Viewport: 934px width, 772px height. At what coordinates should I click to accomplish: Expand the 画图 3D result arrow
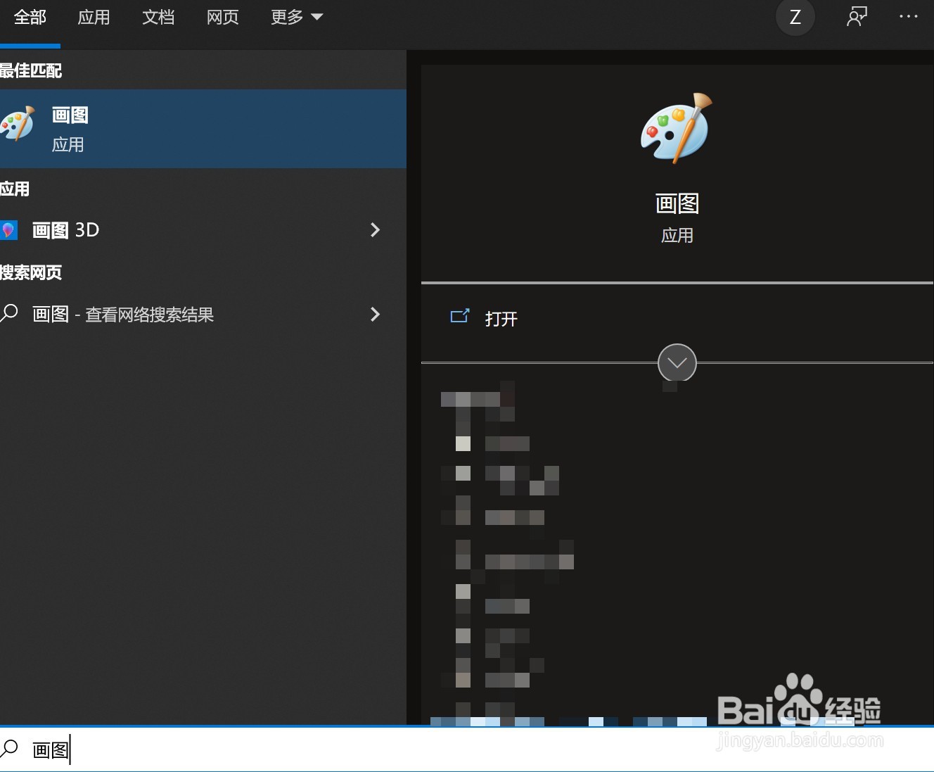pos(375,229)
